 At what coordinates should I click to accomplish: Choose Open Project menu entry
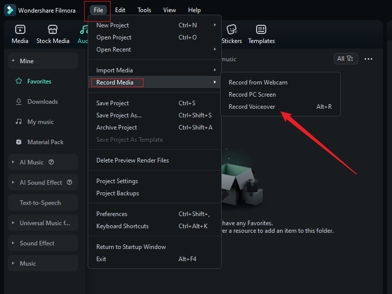click(x=155, y=37)
